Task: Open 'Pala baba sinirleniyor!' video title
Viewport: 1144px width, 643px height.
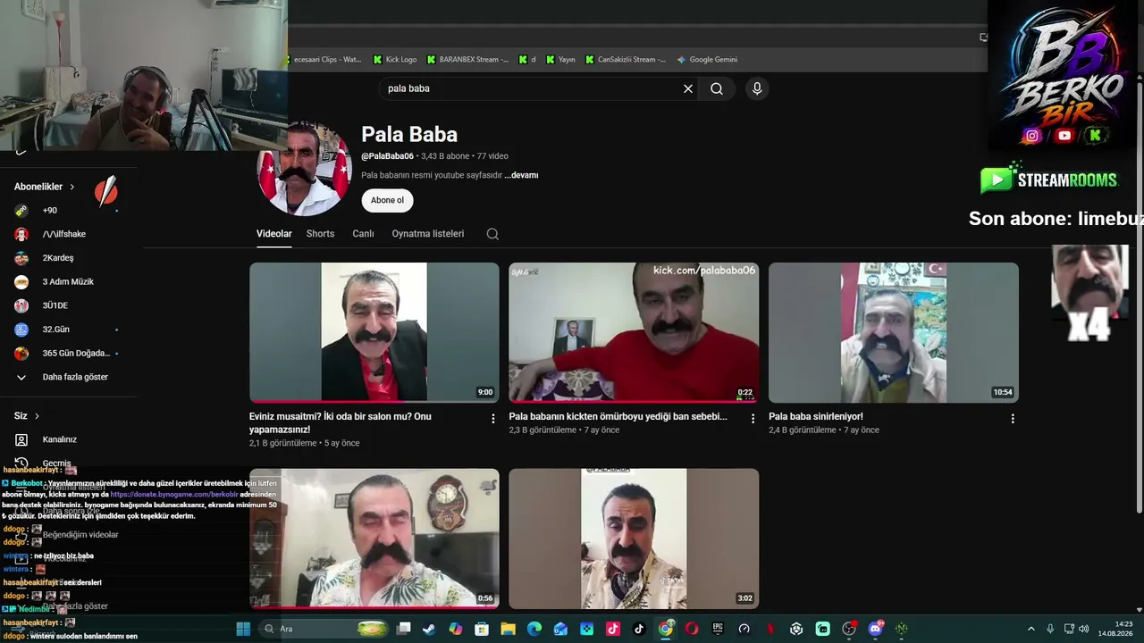Action: pyautogui.click(x=816, y=416)
